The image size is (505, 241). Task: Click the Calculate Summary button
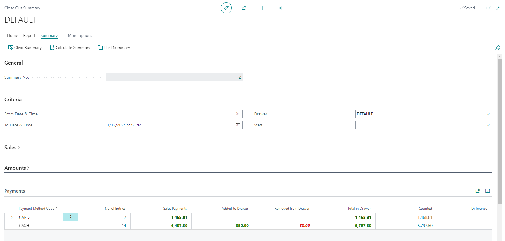pyautogui.click(x=70, y=48)
